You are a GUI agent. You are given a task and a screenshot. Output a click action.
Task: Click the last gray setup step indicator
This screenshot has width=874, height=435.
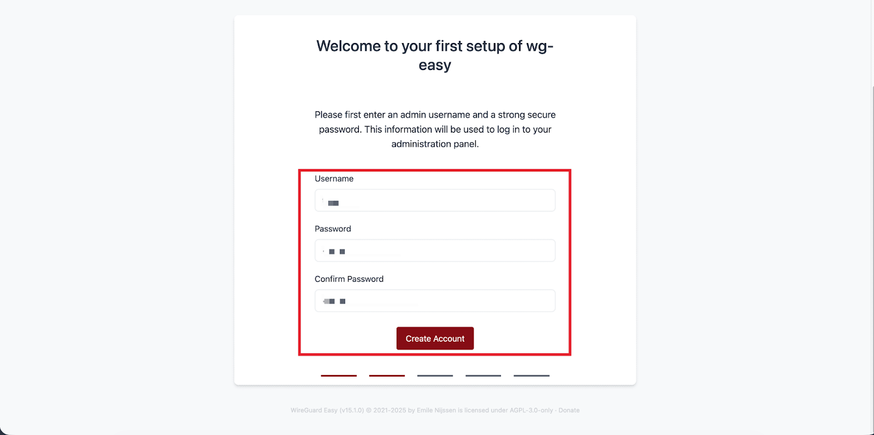point(531,376)
